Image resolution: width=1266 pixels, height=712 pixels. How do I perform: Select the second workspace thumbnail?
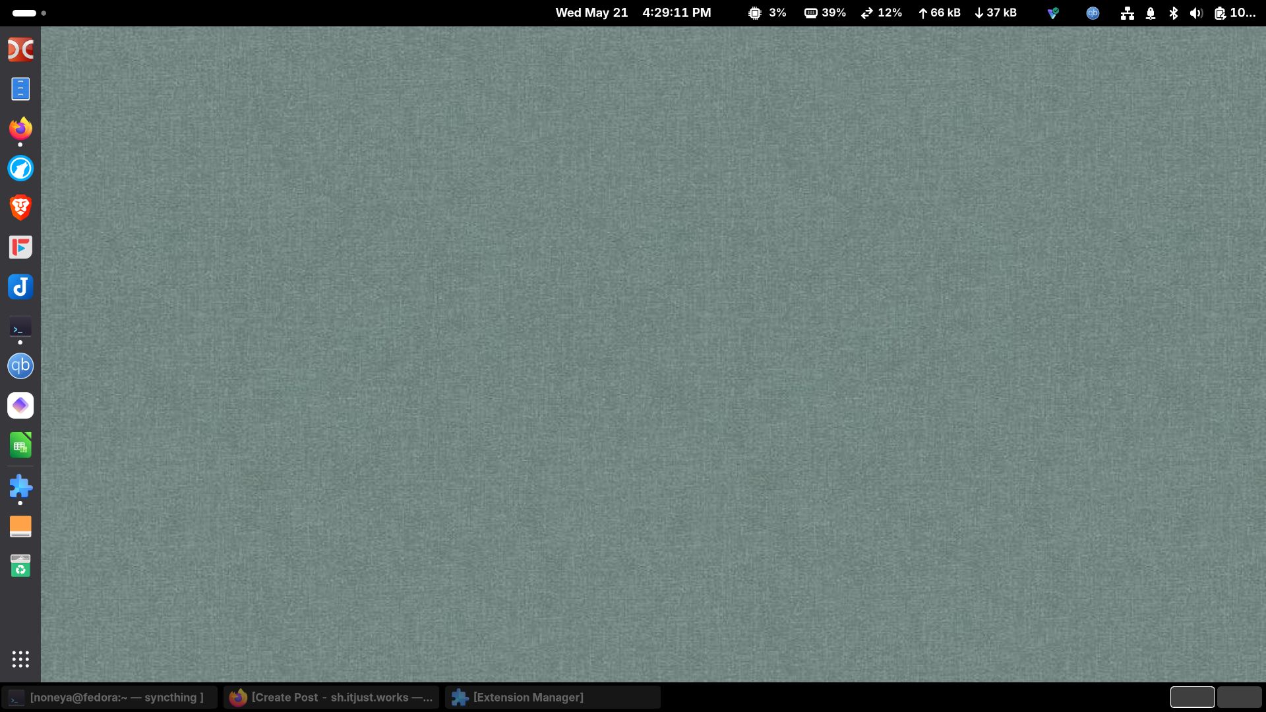[x=1240, y=697]
